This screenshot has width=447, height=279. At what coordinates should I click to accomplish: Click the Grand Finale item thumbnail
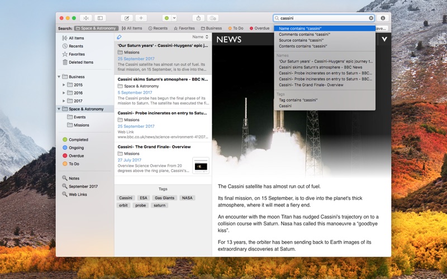coord(201,165)
